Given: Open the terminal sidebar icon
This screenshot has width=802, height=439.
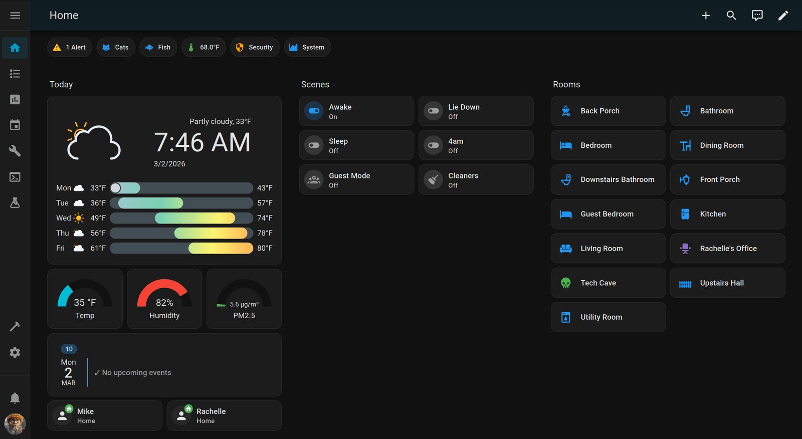Looking at the screenshot, I should click(15, 177).
